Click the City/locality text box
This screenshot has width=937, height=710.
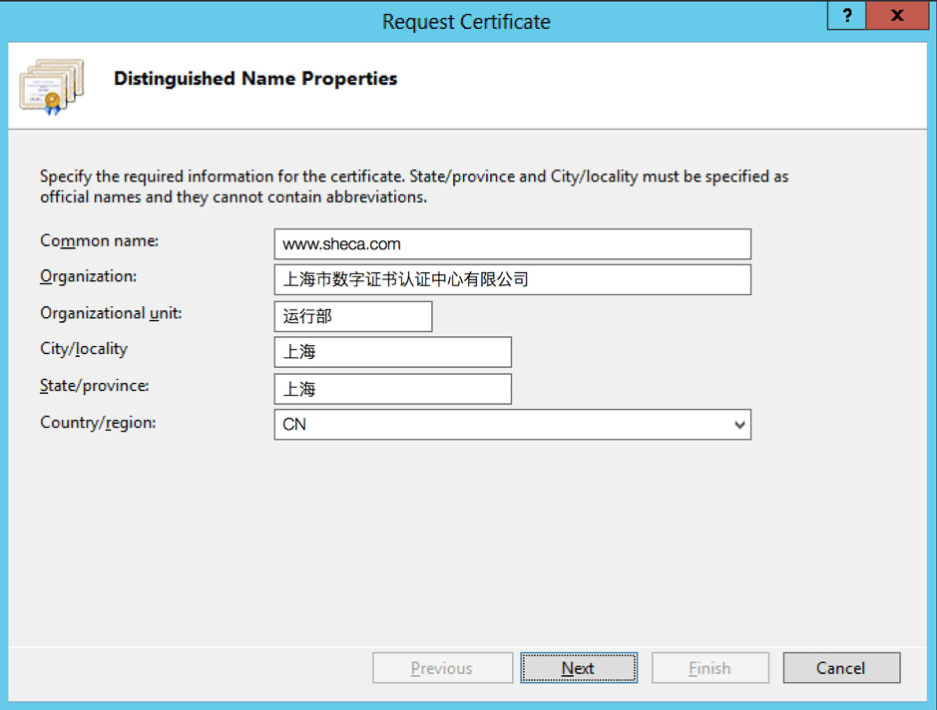pos(392,352)
